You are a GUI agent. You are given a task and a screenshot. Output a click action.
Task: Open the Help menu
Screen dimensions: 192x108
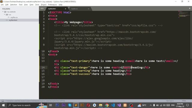61,5
